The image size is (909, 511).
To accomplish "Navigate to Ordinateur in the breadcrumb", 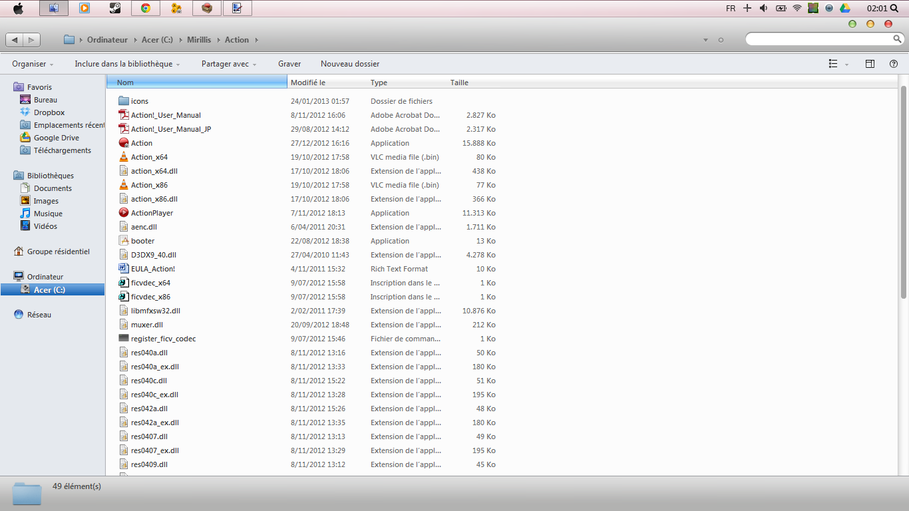I will [x=107, y=40].
